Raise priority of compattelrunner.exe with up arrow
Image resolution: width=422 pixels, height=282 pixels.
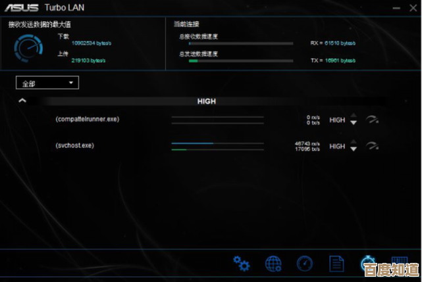pyautogui.click(x=354, y=116)
